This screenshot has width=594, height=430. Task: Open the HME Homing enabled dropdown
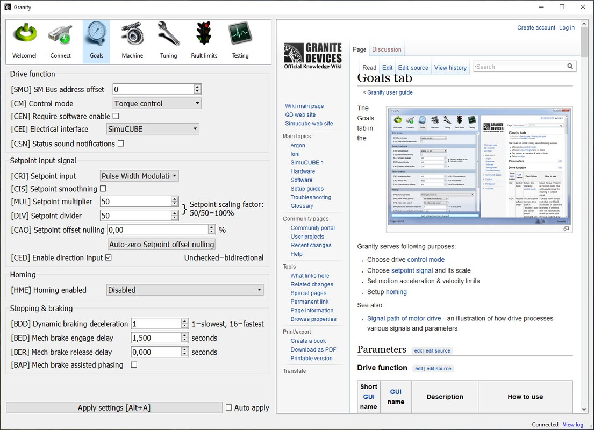point(185,290)
